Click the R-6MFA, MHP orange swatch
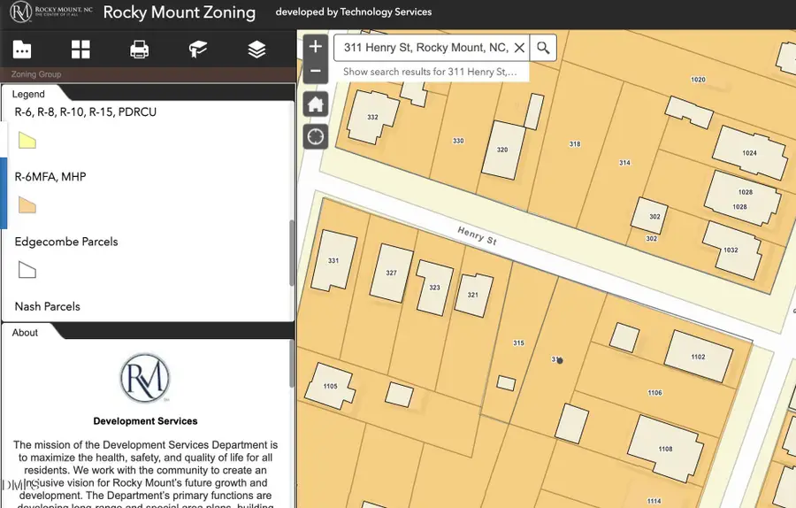The image size is (796, 508). 27,204
